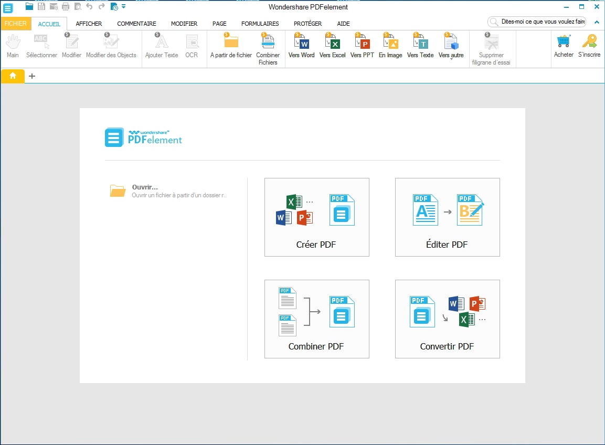Viewport: 605px width, 445px height.
Task: Switch to the AFFICHER tab
Action: (89, 24)
